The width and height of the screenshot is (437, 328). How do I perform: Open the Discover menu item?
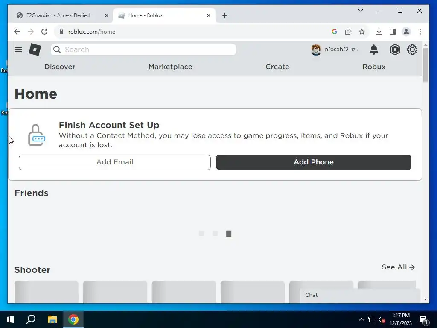[x=60, y=67]
